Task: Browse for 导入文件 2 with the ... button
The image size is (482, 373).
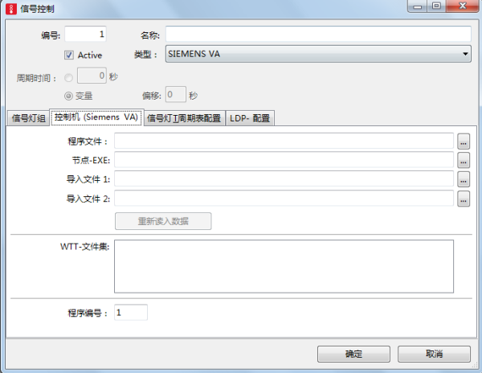Action: (x=464, y=199)
